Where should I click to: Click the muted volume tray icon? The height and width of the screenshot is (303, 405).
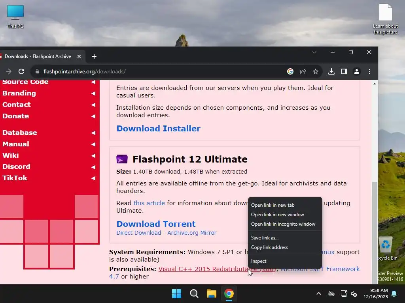coord(354,294)
